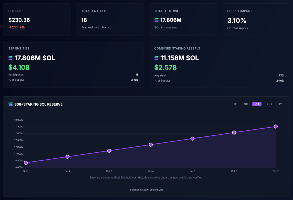Image resolution: width=293 pixels, height=200 pixels.
Task: Enable the 30D time range view
Action: (268, 104)
